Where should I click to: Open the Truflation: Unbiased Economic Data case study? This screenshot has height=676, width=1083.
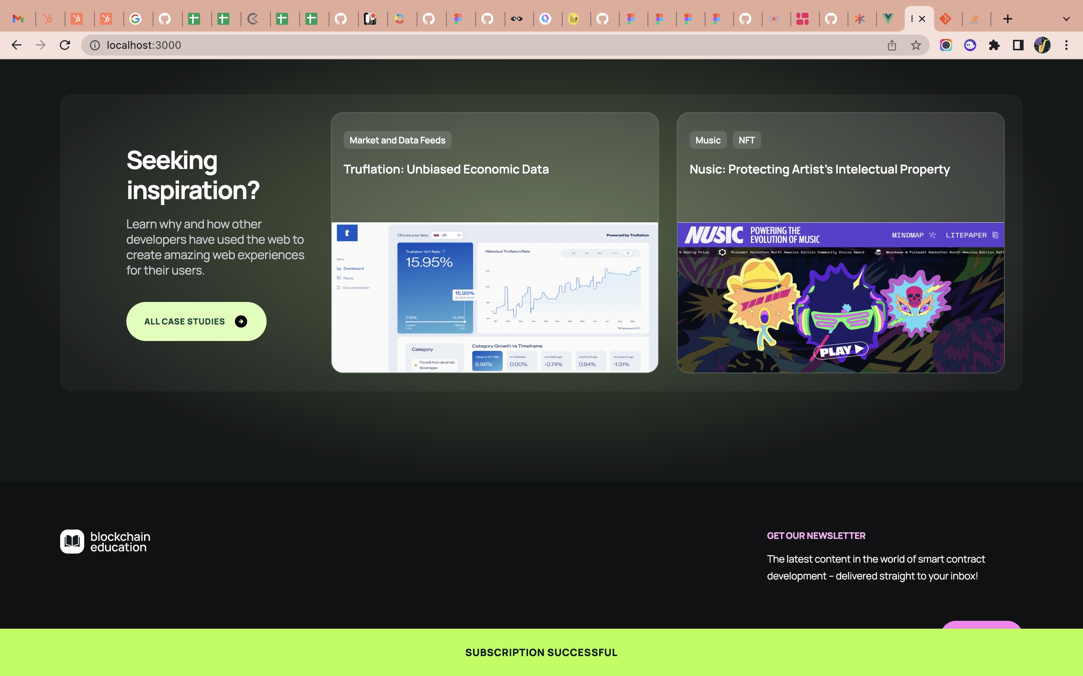[x=446, y=169]
